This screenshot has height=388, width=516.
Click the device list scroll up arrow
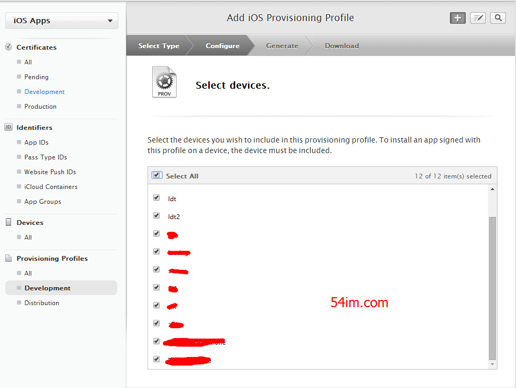[492, 189]
